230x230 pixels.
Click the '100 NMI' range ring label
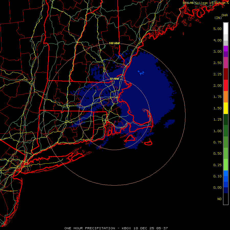coord(114,43)
